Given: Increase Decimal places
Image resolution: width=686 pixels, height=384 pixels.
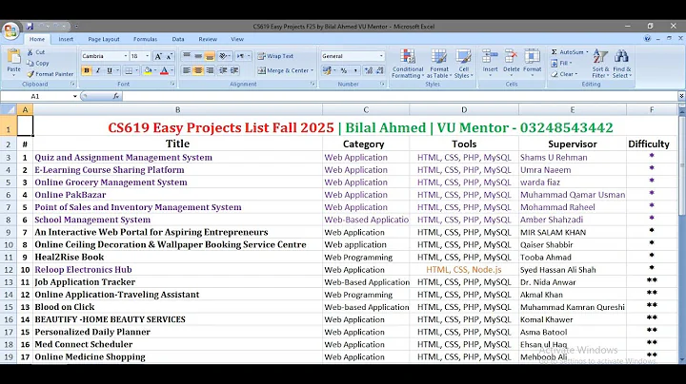Looking at the screenshot, I should (369, 70).
